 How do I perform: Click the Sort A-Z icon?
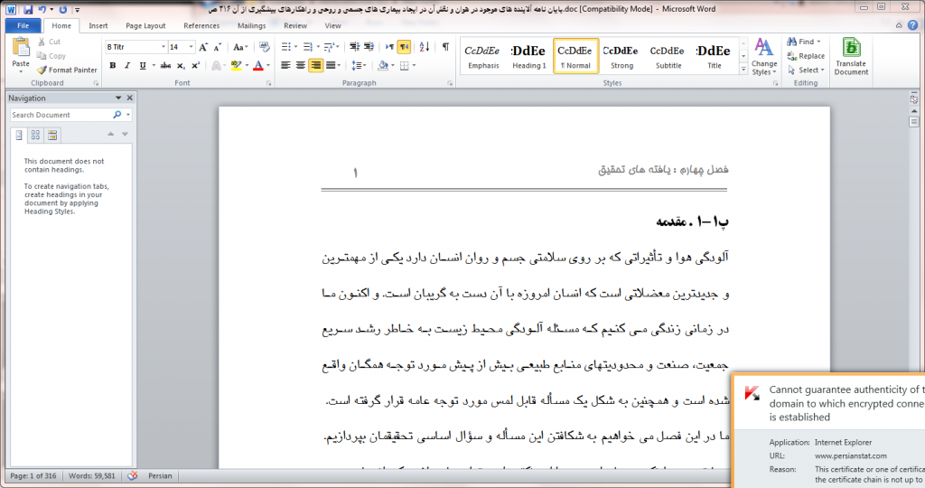pos(424,47)
